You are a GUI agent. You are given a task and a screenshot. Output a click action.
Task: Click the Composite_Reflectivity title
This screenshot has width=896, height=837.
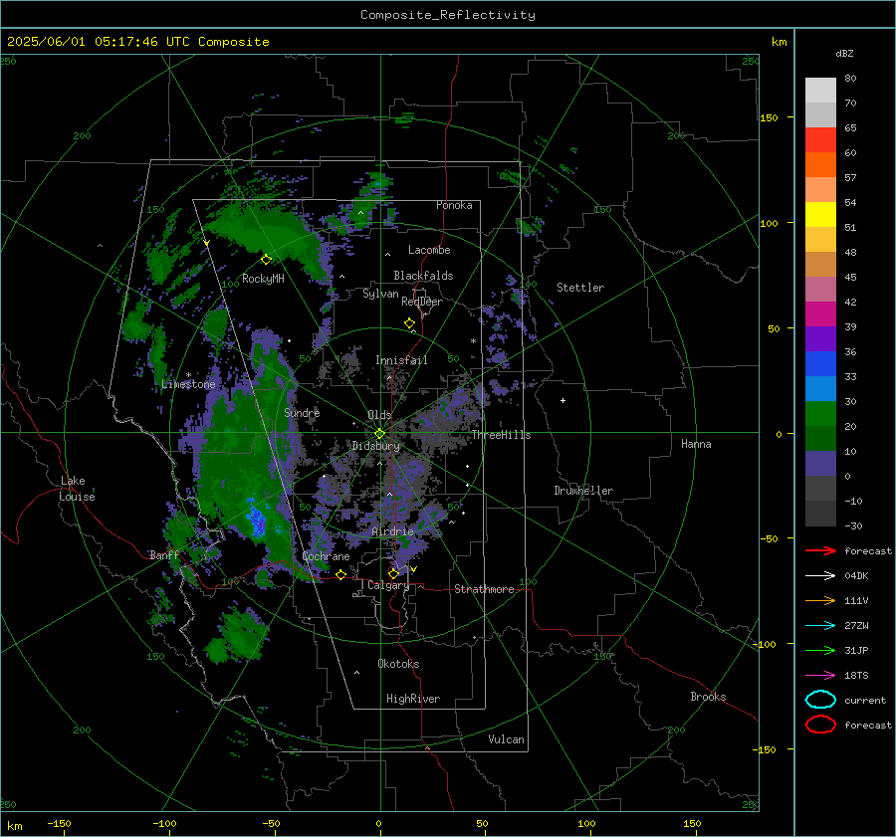[x=448, y=15]
